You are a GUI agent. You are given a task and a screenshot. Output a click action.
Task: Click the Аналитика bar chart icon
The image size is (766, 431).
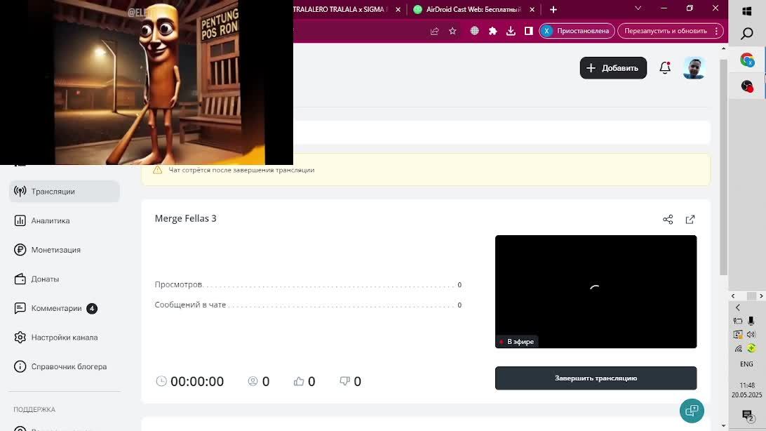pyautogui.click(x=20, y=221)
